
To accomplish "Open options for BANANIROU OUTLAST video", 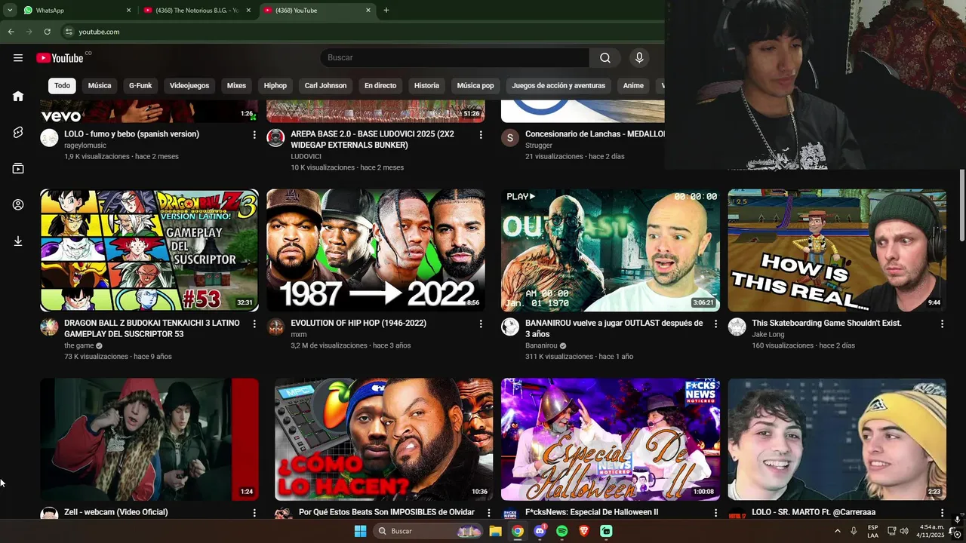I will coord(715,324).
